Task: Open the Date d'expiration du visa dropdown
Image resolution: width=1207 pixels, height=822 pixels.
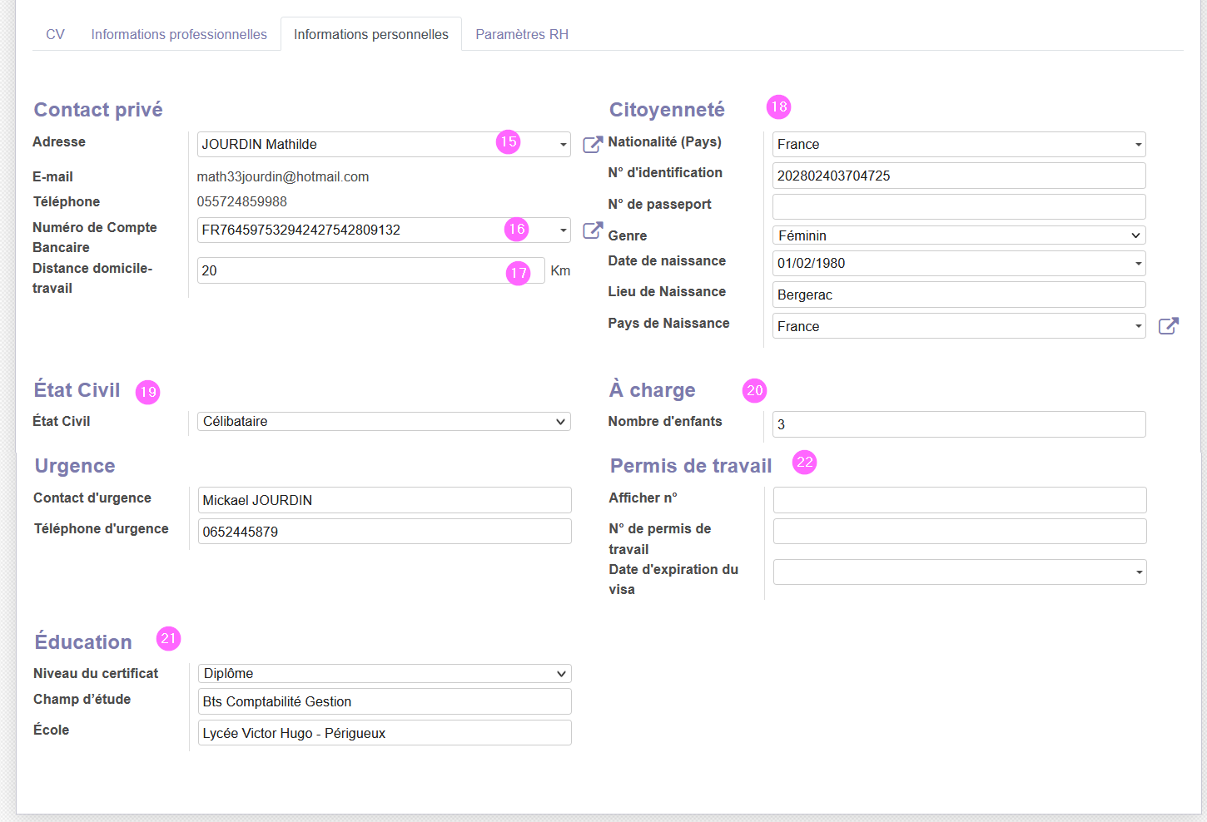Action: point(960,572)
